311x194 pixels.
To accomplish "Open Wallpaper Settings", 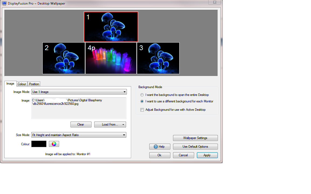I will coord(195,138).
